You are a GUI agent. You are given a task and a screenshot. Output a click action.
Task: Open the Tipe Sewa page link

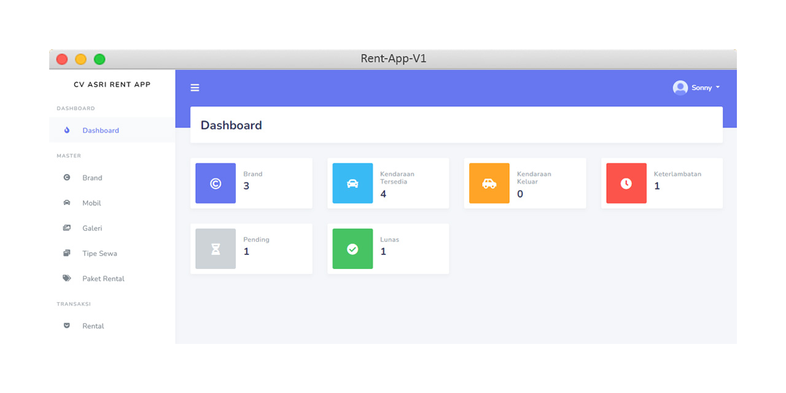pyautogui.click(x=99, y=253)
